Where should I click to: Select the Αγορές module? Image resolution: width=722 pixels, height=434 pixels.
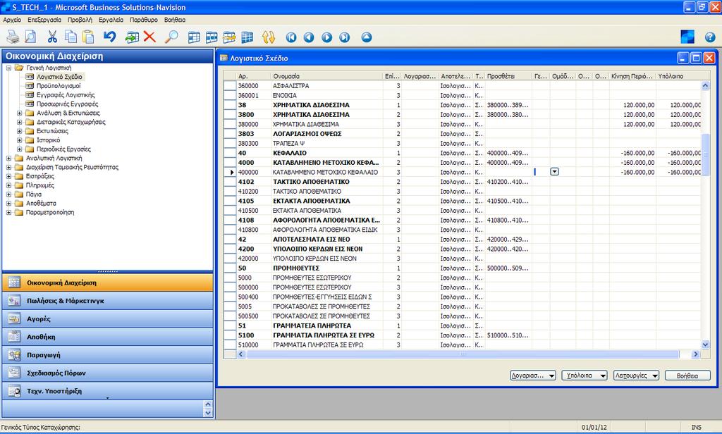(x=108, y=318)
